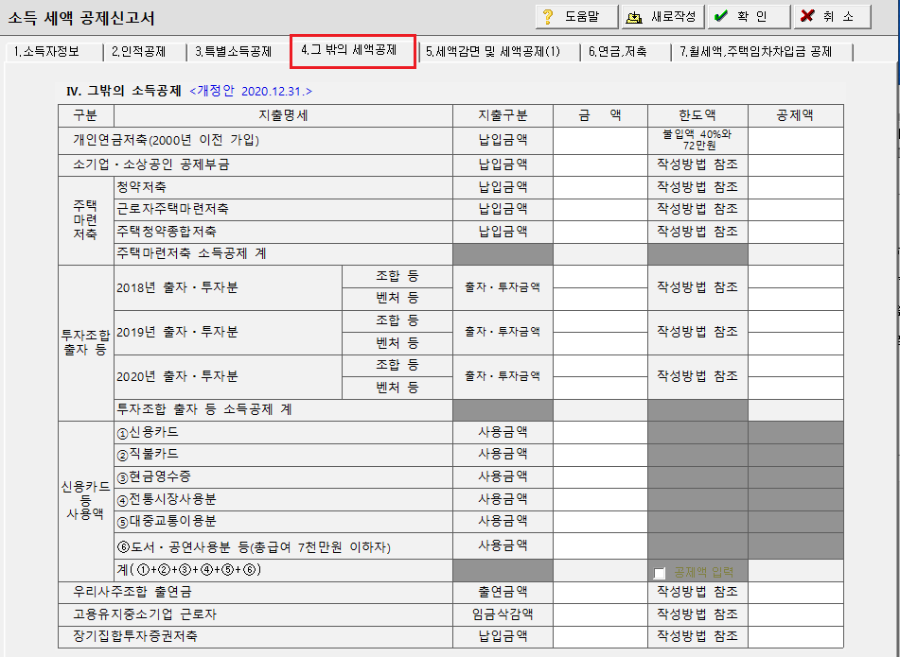
Task: Click 금액 field for 장기집합투자증권저축
Action: click(600, 637)
